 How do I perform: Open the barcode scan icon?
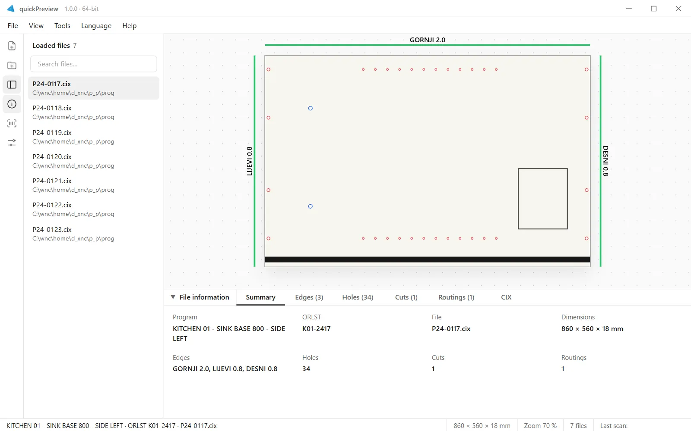(12, 123)
